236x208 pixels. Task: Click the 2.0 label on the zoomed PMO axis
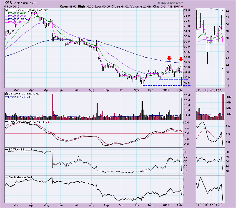228,126
